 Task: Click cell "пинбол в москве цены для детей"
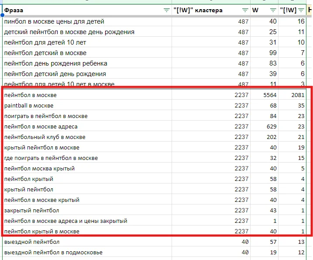click(54, 21)
